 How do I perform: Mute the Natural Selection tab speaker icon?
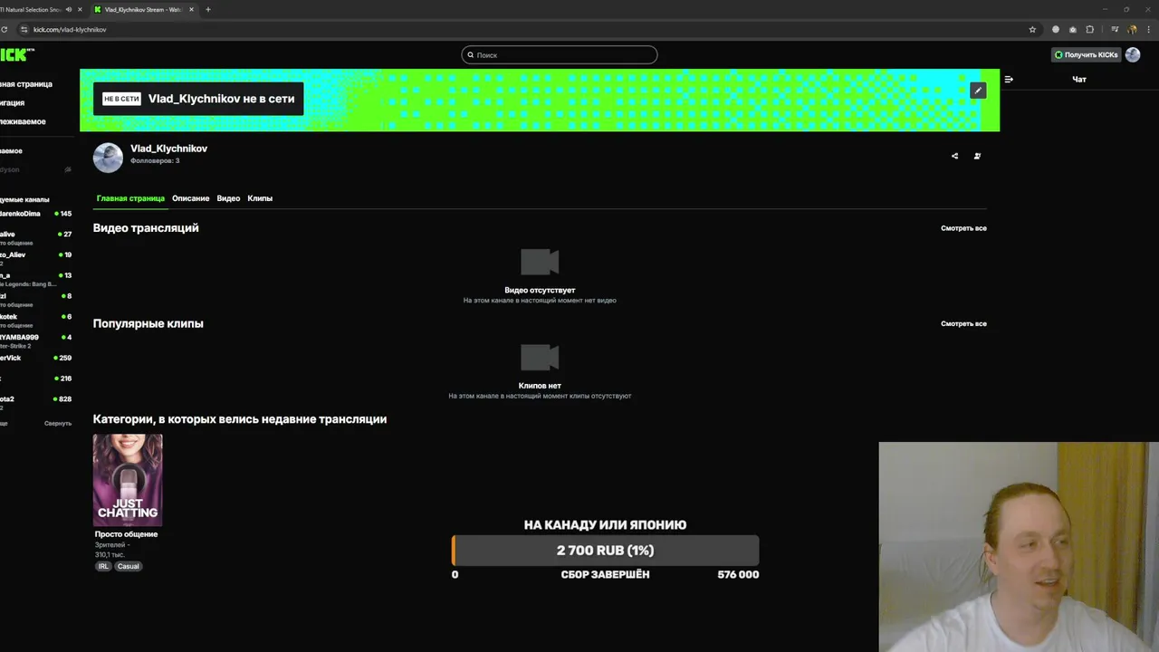coord(69,9)
